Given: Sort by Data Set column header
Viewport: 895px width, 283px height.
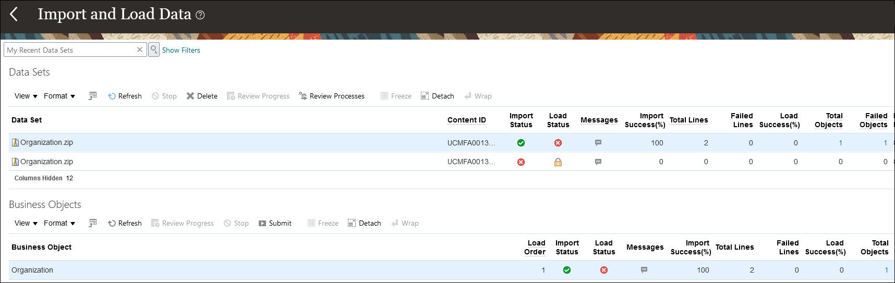Looking at the screenshot, I should coord(27,120).
